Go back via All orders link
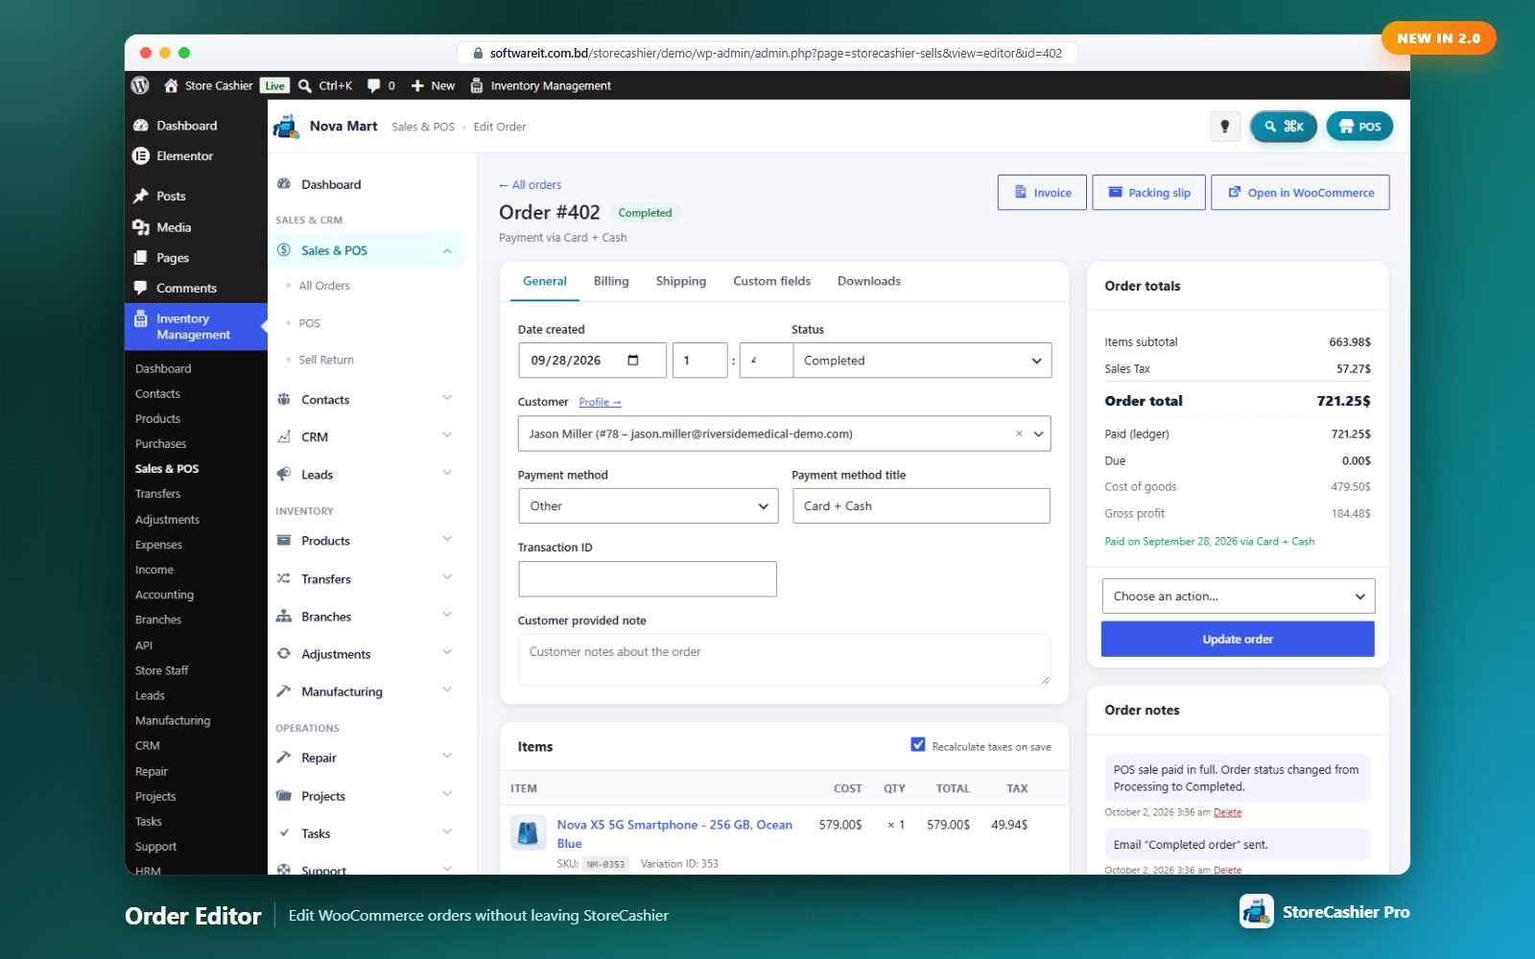 tap(531, 185)
